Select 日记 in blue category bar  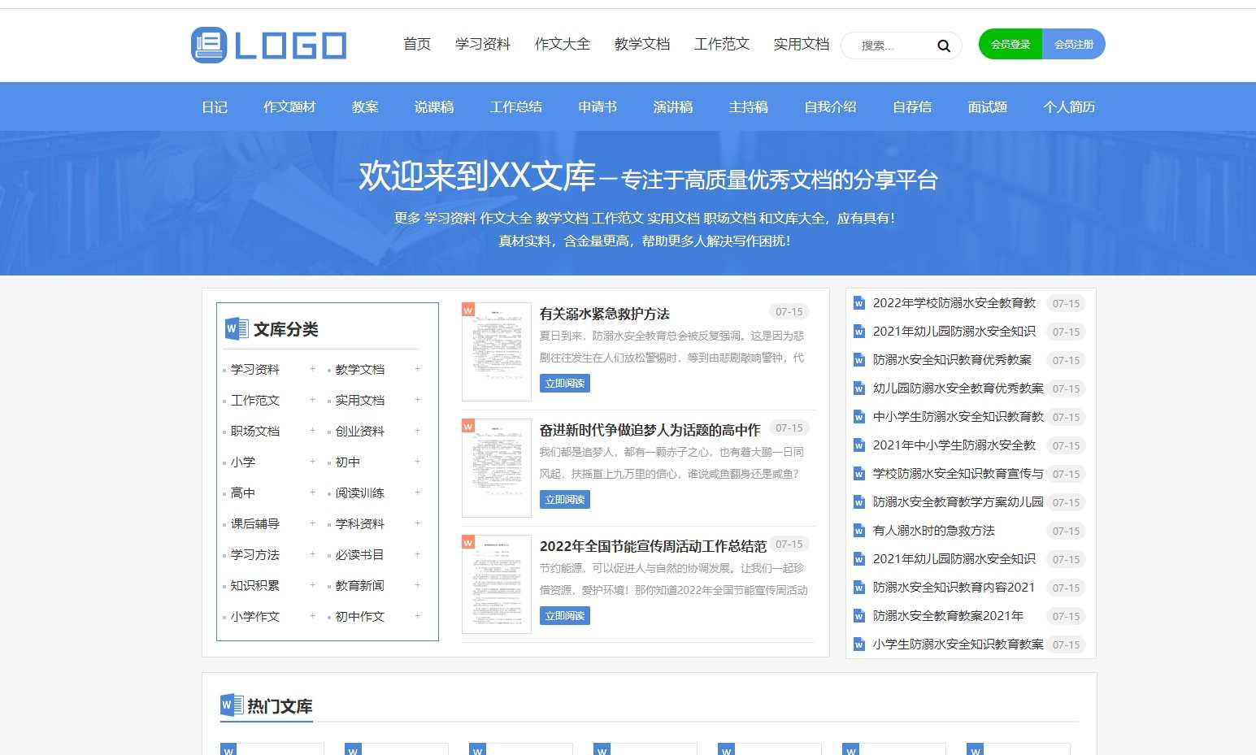[215, 106]
